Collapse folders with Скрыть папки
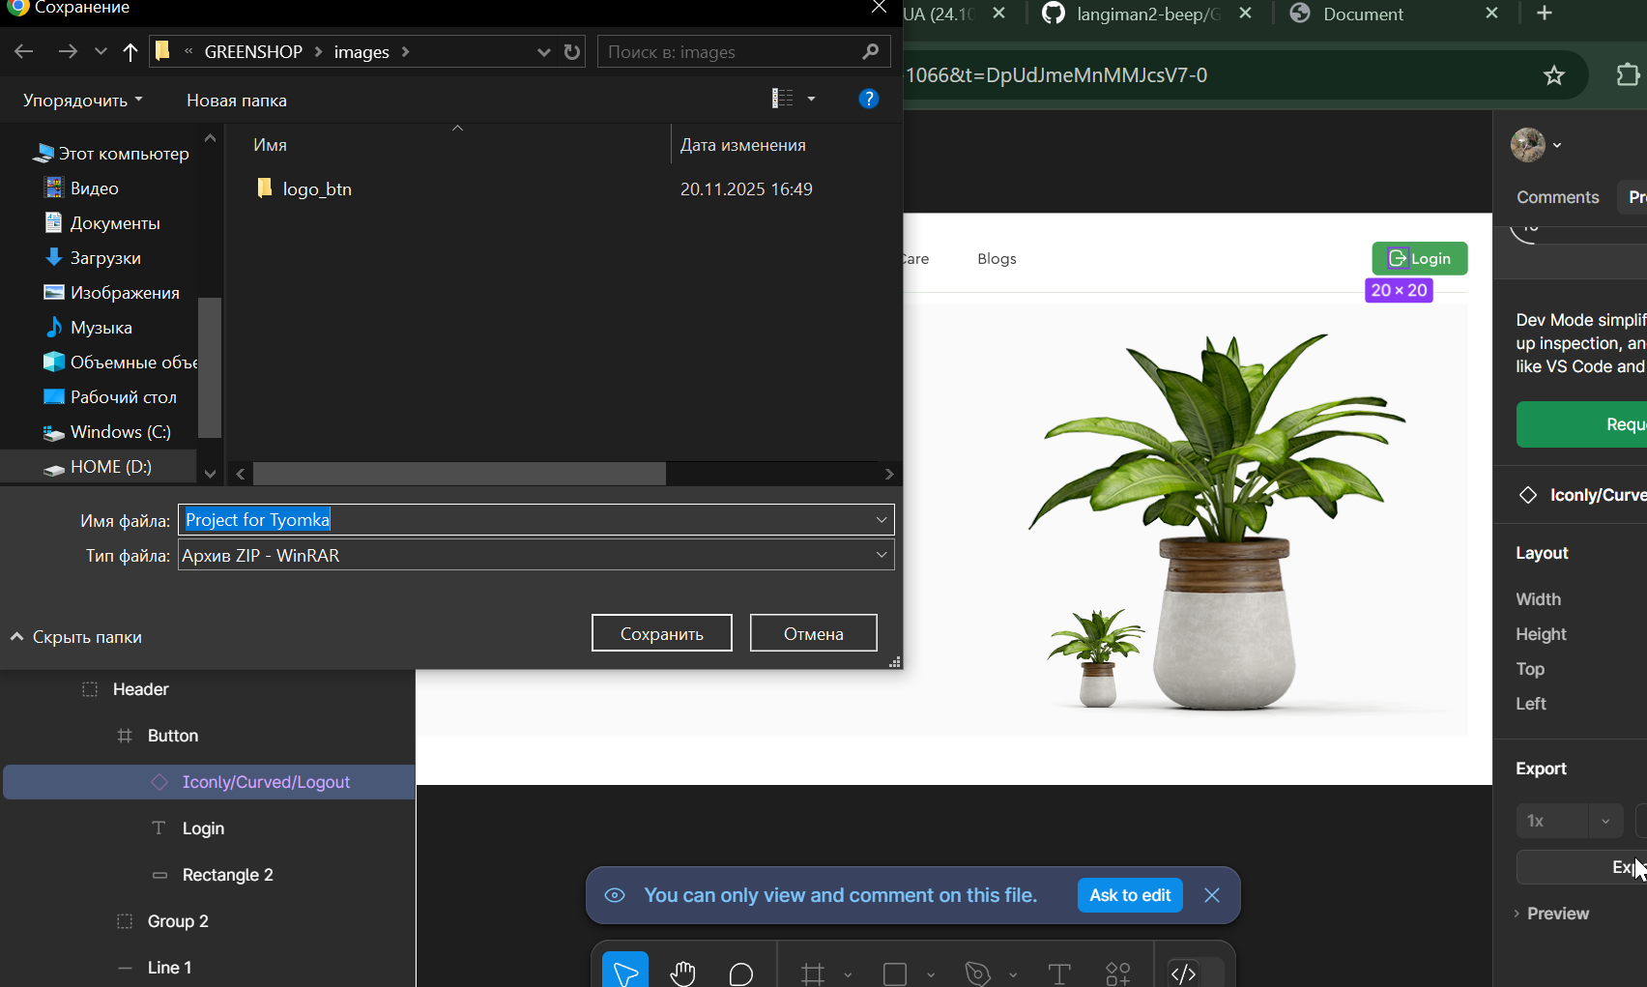Screen dimensions: 1647x987 [76, 637]
